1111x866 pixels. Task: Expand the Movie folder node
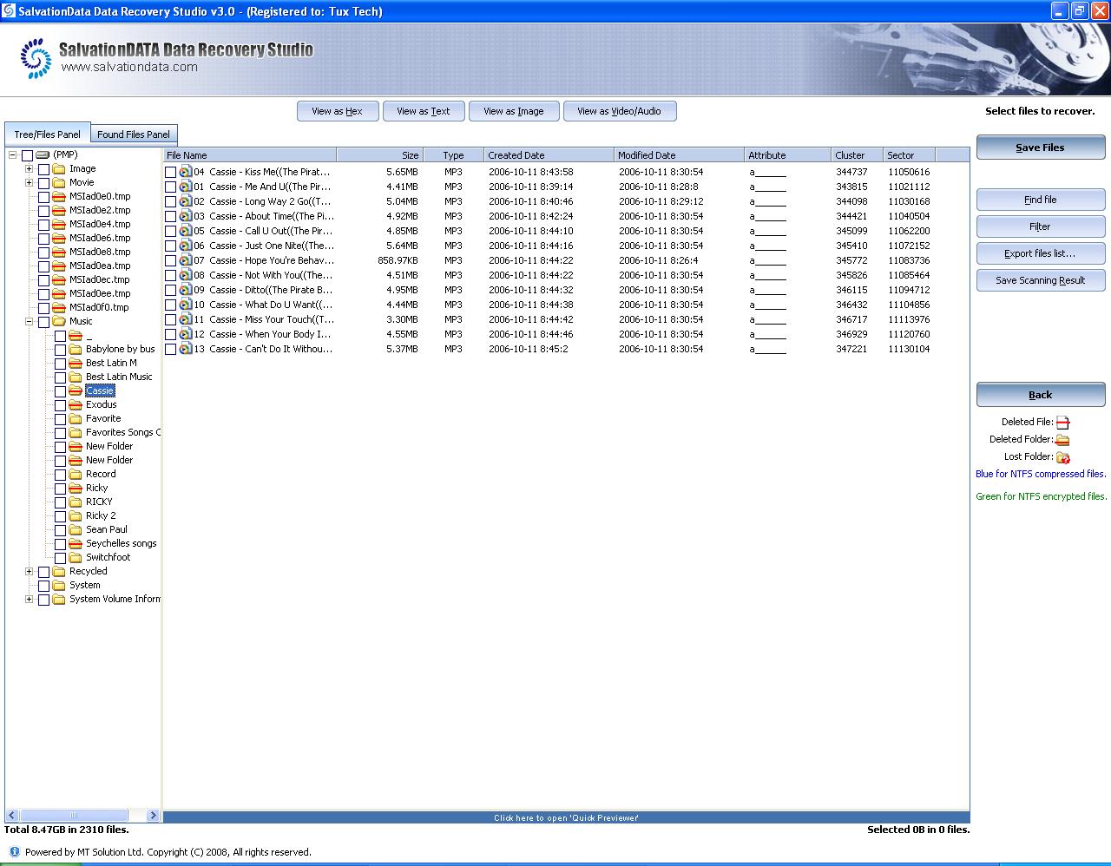pyautogui.click(x=29, y=183)
